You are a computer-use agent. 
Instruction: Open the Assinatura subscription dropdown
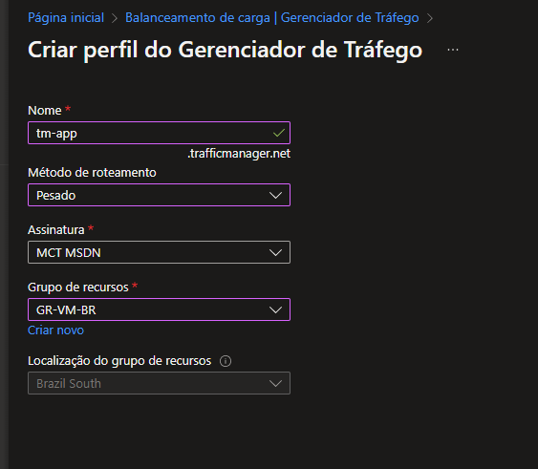tap(159, 252)
